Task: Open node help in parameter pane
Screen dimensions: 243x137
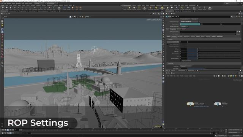Action: [x=241, y=16]
